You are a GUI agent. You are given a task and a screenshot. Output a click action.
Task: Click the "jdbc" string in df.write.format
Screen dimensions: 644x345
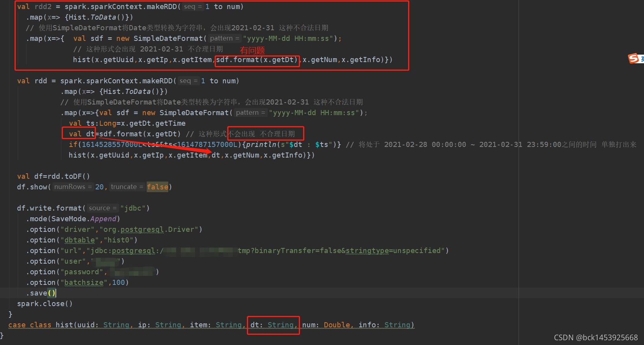[x=133, y=208]
